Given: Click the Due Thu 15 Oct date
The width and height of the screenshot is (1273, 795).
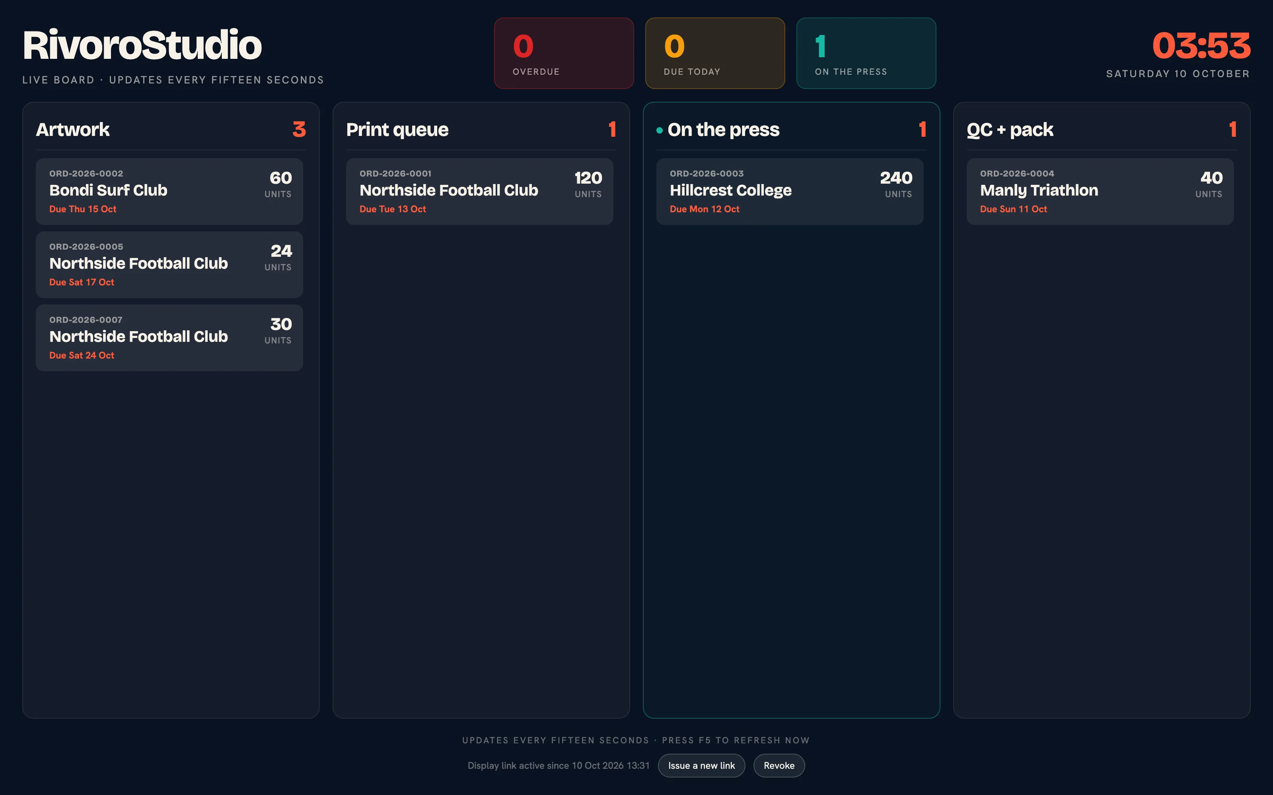Looking at the screenshot, I should [83, 209].
